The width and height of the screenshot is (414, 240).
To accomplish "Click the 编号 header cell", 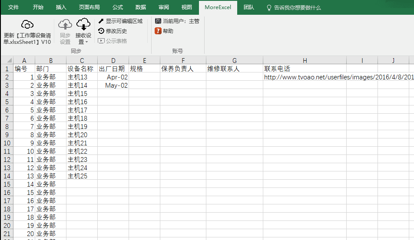I will click(x=24, y=69).
